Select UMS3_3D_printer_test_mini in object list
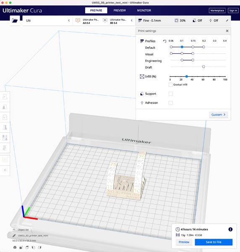 click(x=33, y=236)
